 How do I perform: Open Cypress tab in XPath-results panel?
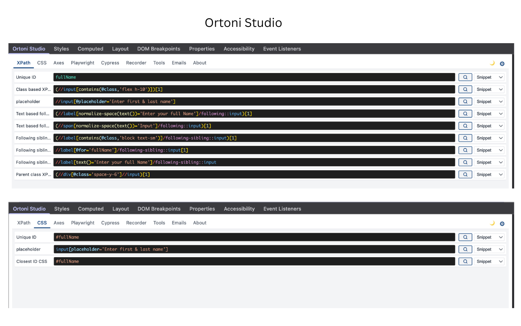[110, 63]
